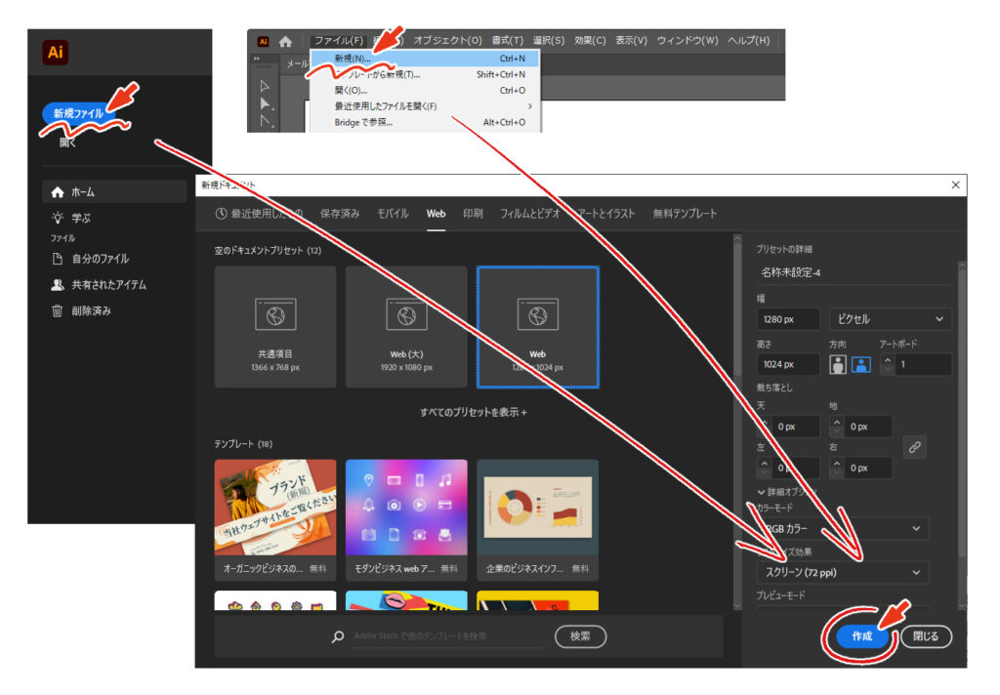
Task: Open the RGB カラー color mode dropdown
Action: [842, 529]
